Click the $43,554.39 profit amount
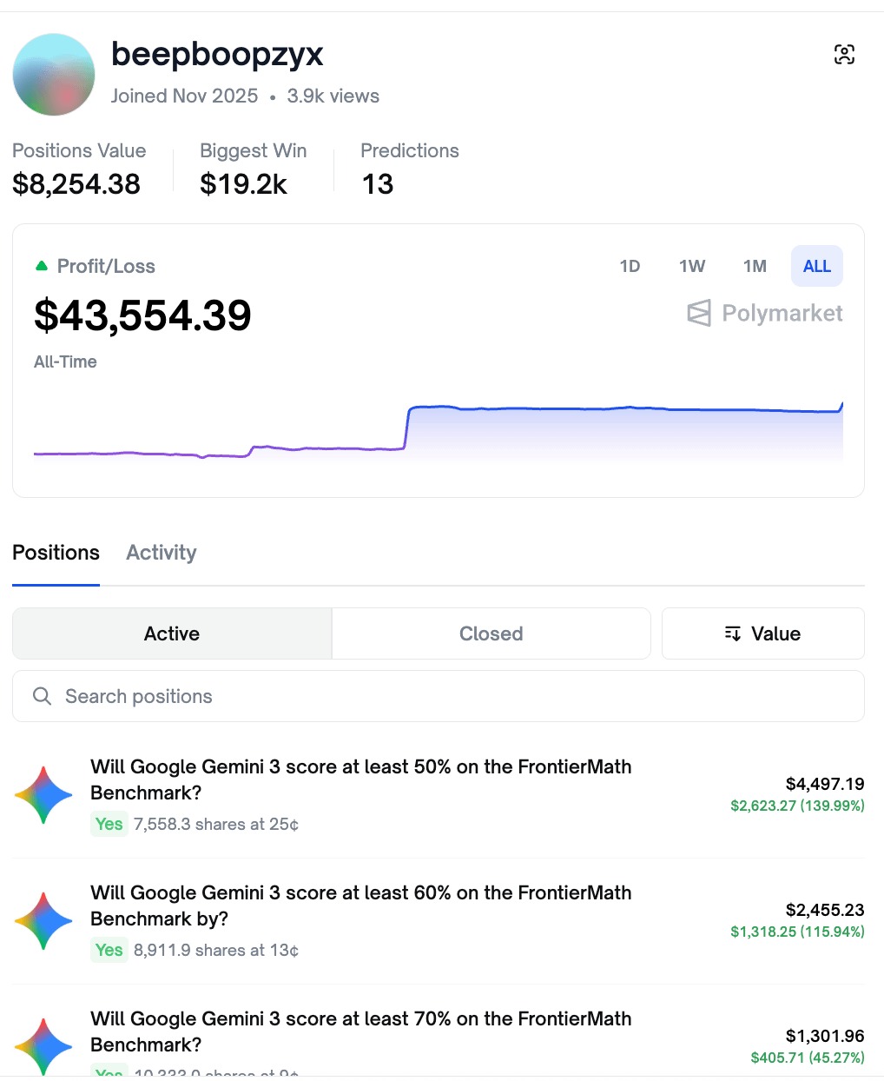Screen dimensions: 884x1081 coord(142,315)
